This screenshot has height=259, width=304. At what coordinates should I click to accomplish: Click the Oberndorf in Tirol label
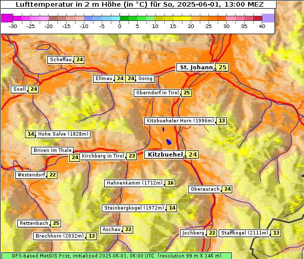157,93
